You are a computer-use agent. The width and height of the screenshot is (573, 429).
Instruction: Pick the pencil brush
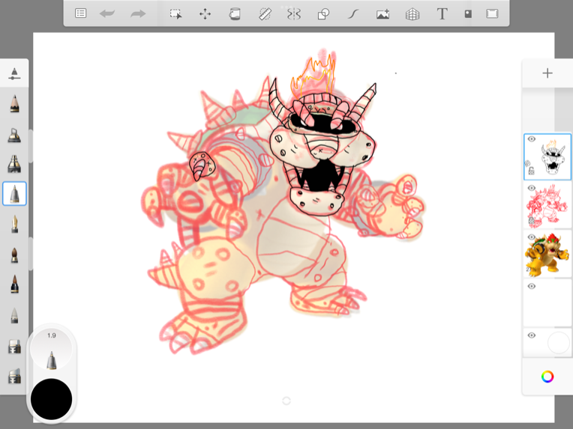click(14, 103)
